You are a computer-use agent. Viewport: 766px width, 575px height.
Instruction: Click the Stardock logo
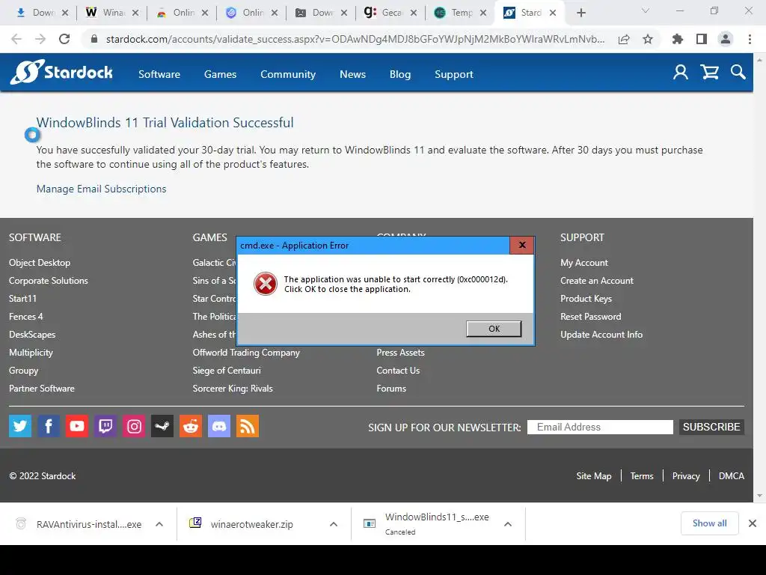tap(61, 73)
